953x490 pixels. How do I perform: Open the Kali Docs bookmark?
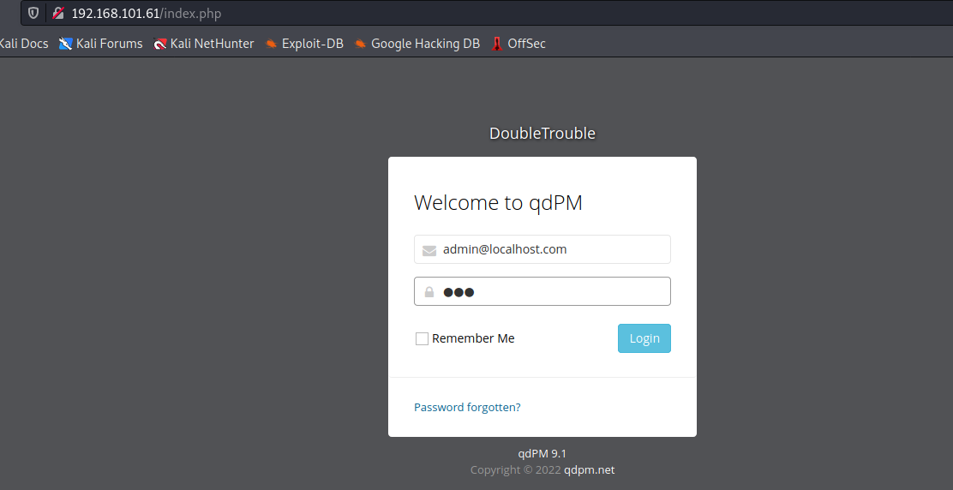coord(24,44)
